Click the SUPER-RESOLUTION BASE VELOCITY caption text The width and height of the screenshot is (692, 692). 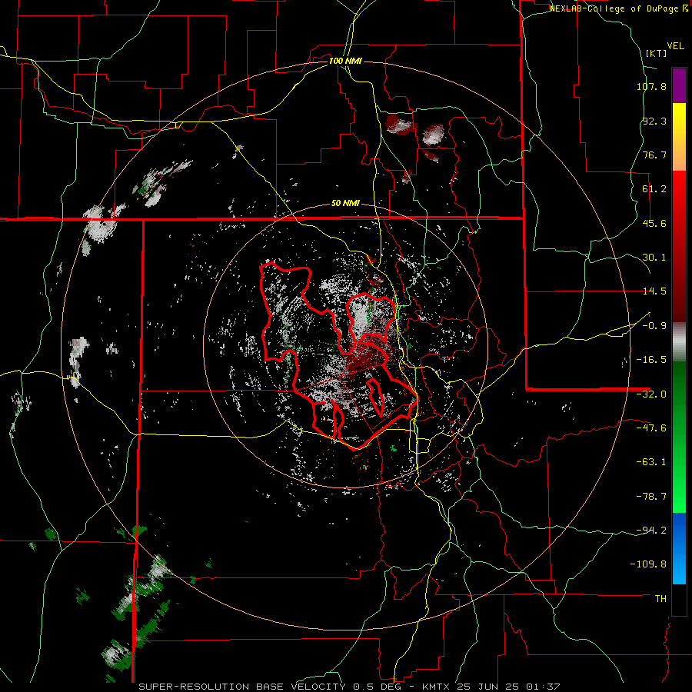click(x=242, y=687)
